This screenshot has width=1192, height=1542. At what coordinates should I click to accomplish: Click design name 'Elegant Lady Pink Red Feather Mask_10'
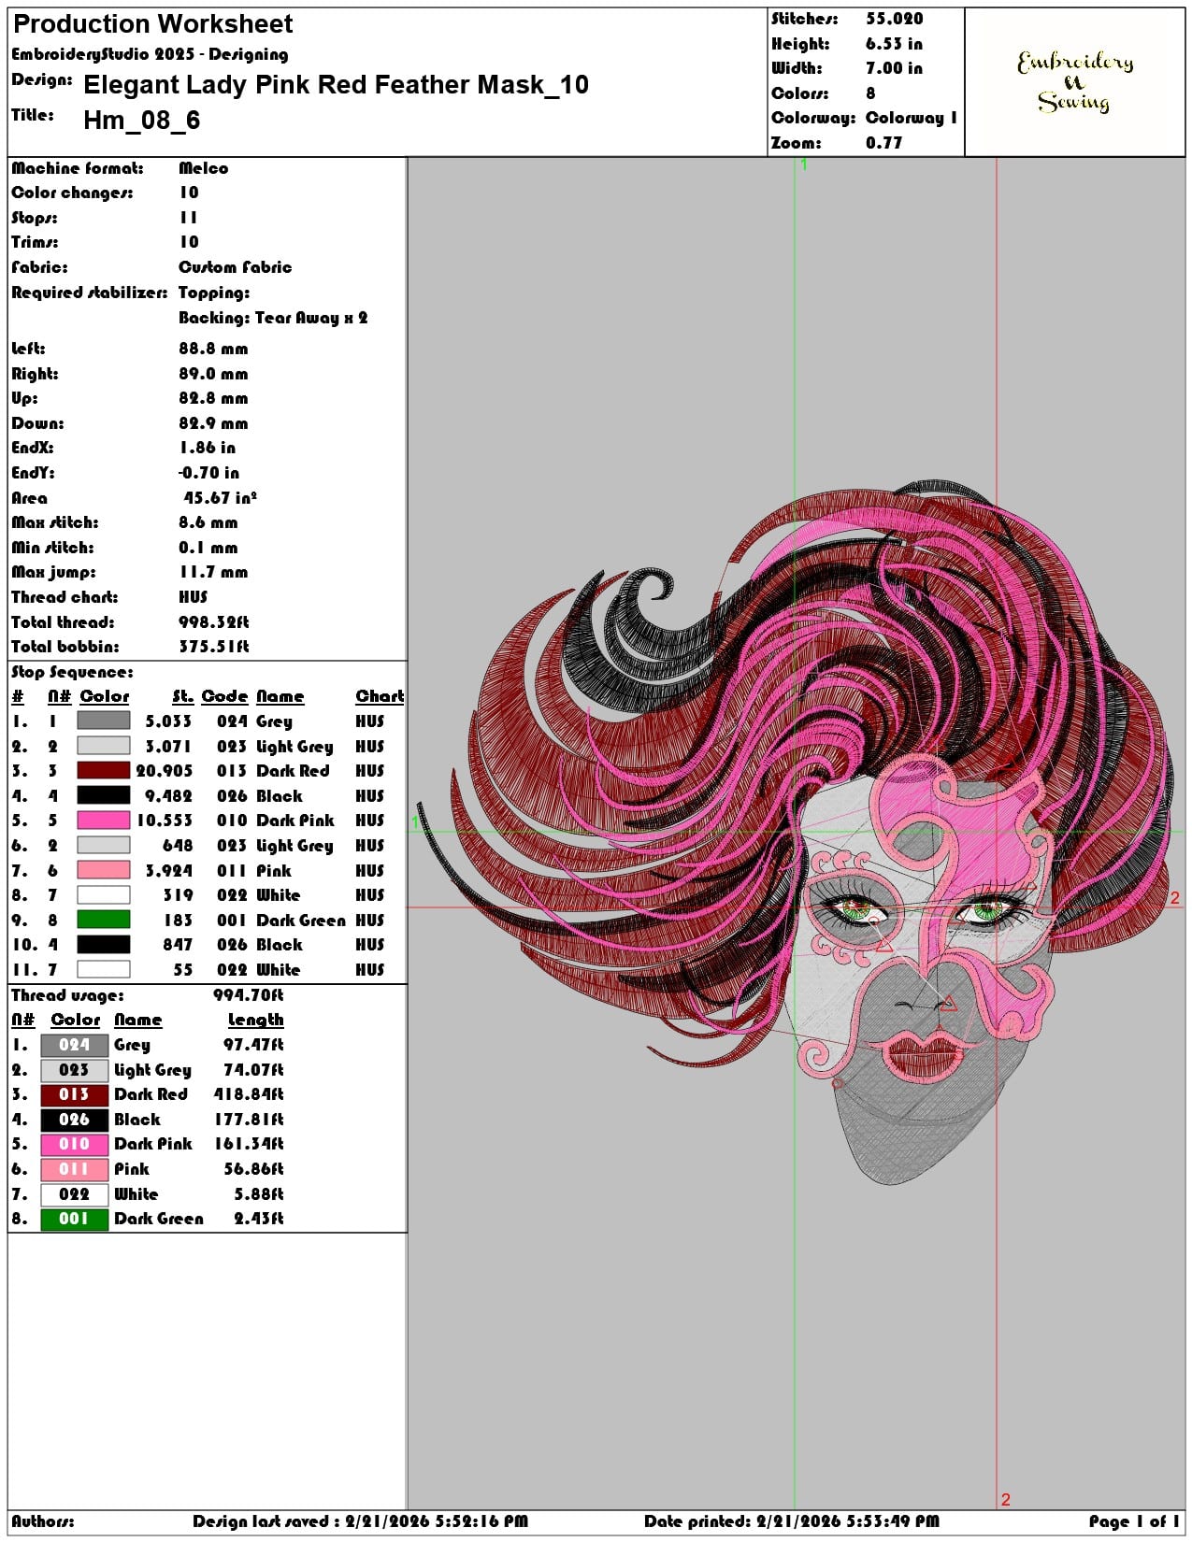coord(336,85)
